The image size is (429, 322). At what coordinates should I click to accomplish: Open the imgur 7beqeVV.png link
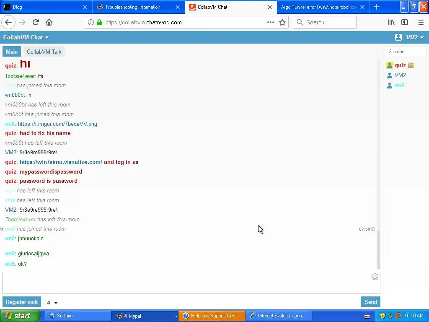57,124
